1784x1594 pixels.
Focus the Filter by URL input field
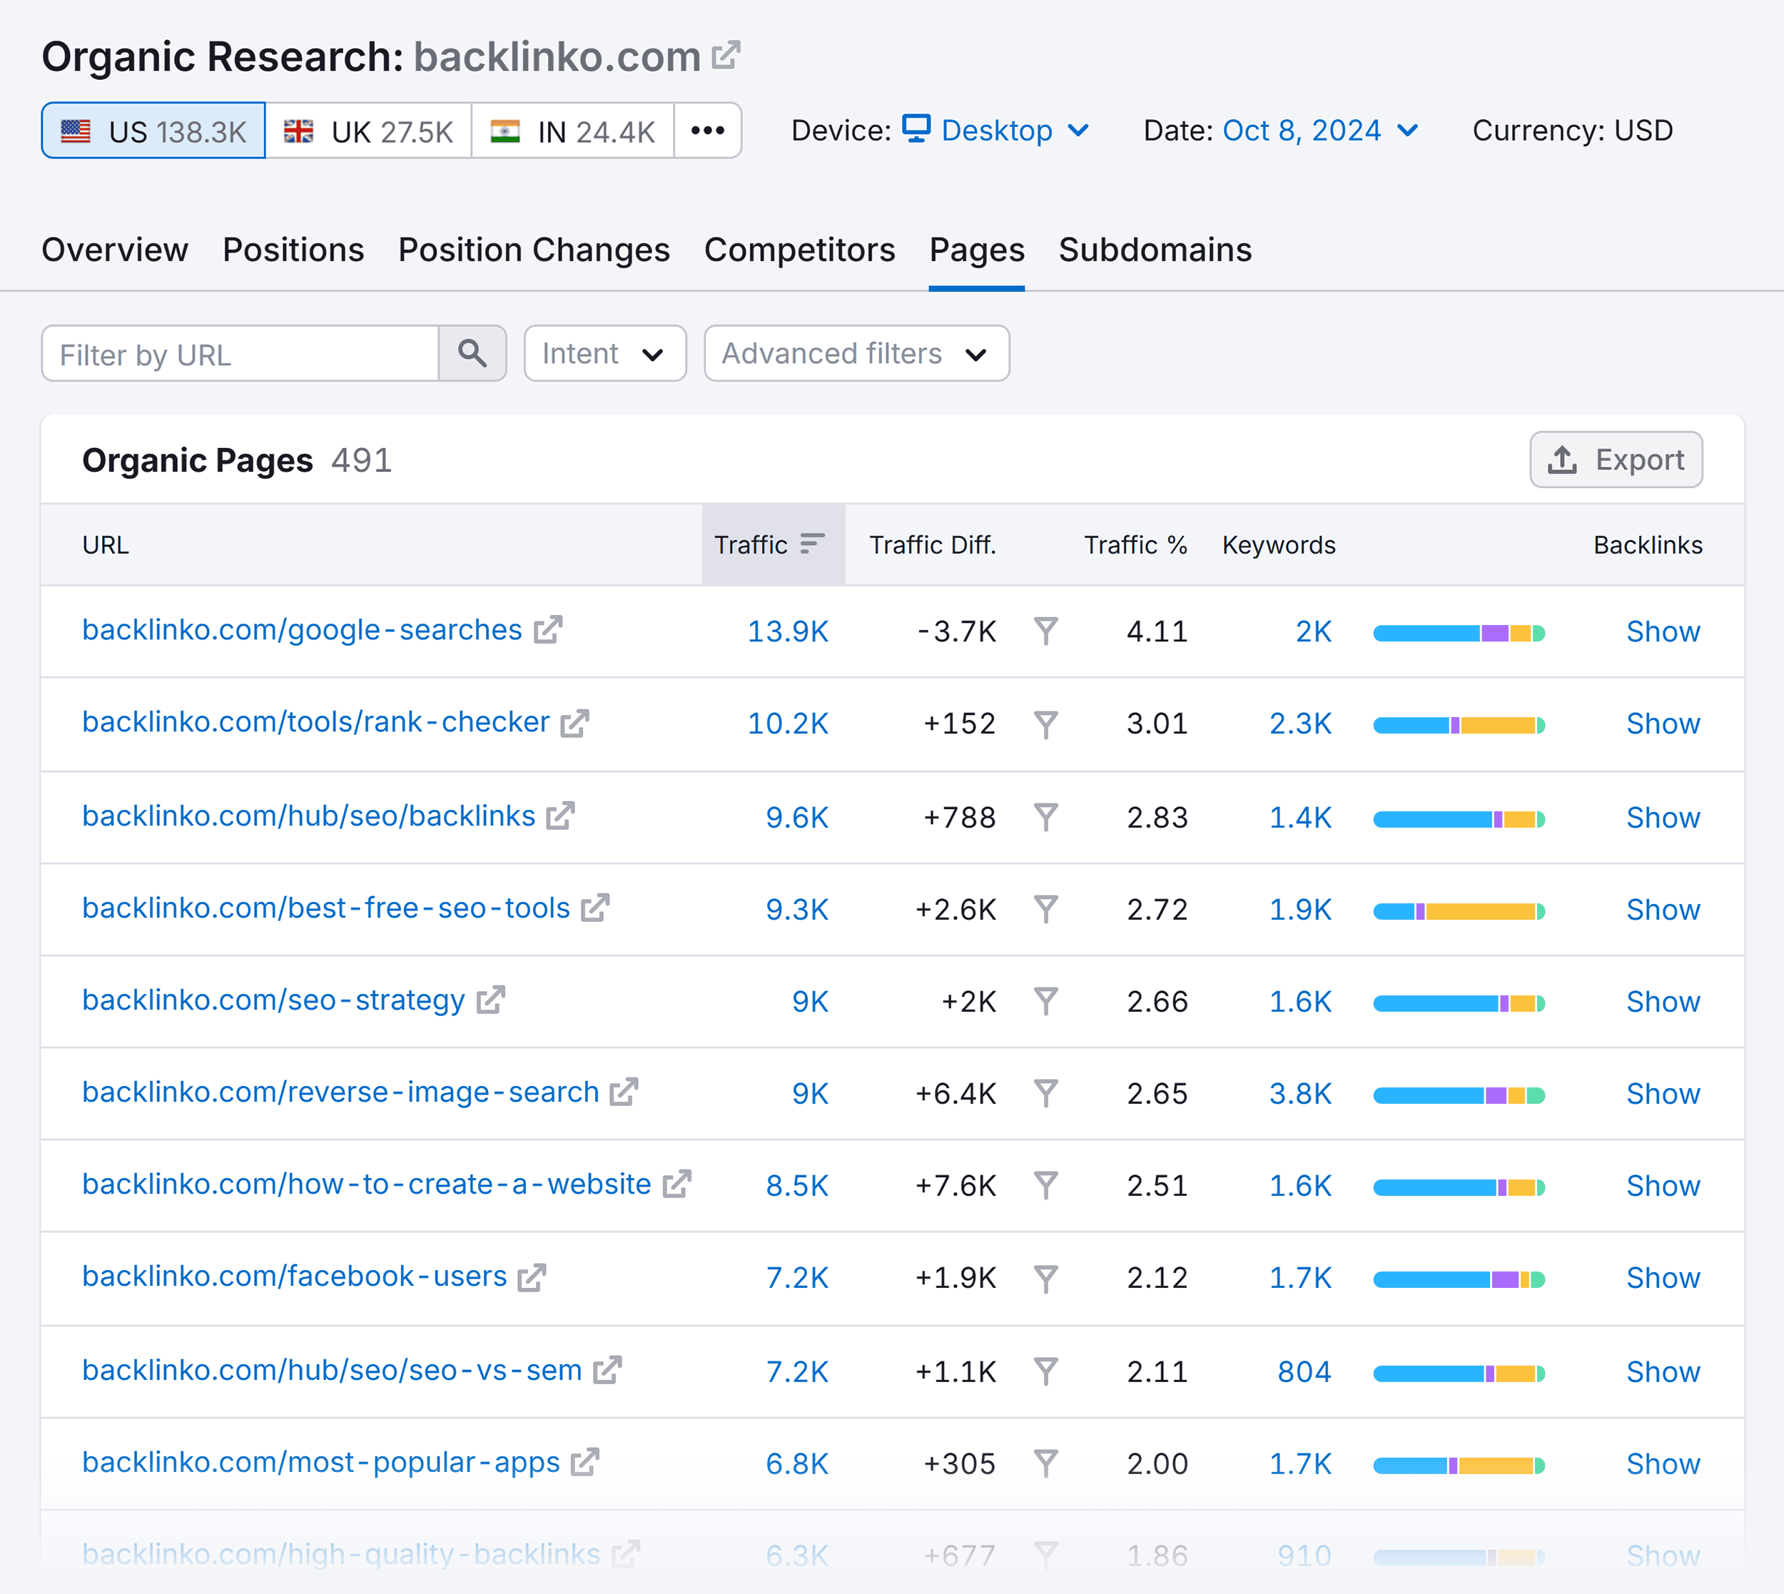point(240,354)
